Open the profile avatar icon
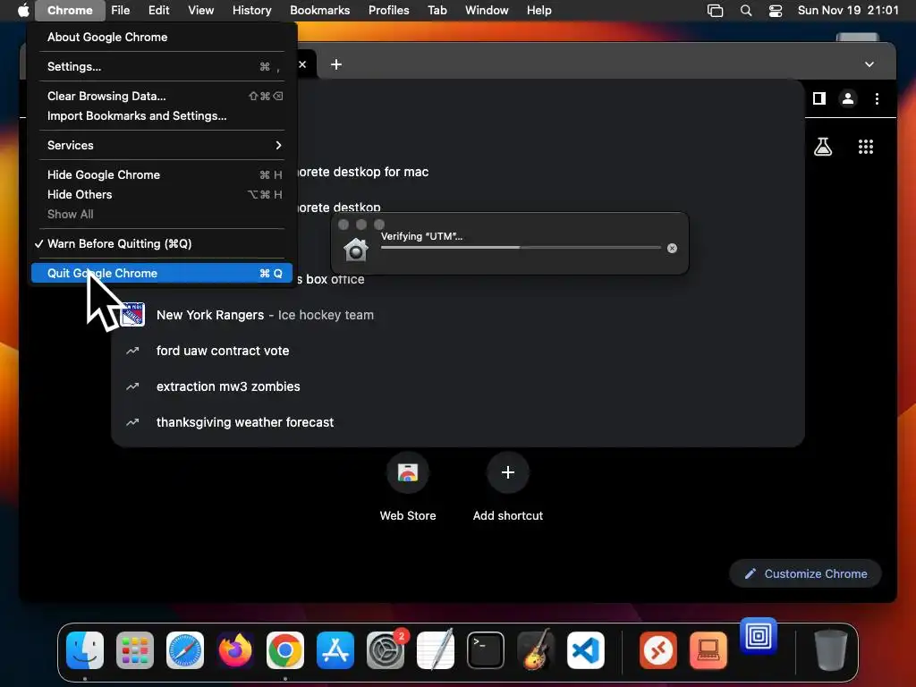Screen dimensions: 916x687 click(848, 98)
